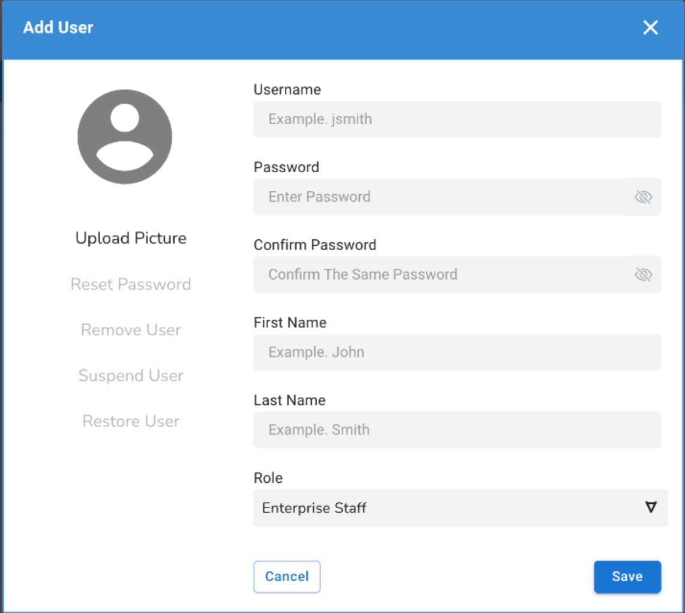Click into the Enter Password field
The width and height of the screenshot is (685, 613).
[439, 197]
